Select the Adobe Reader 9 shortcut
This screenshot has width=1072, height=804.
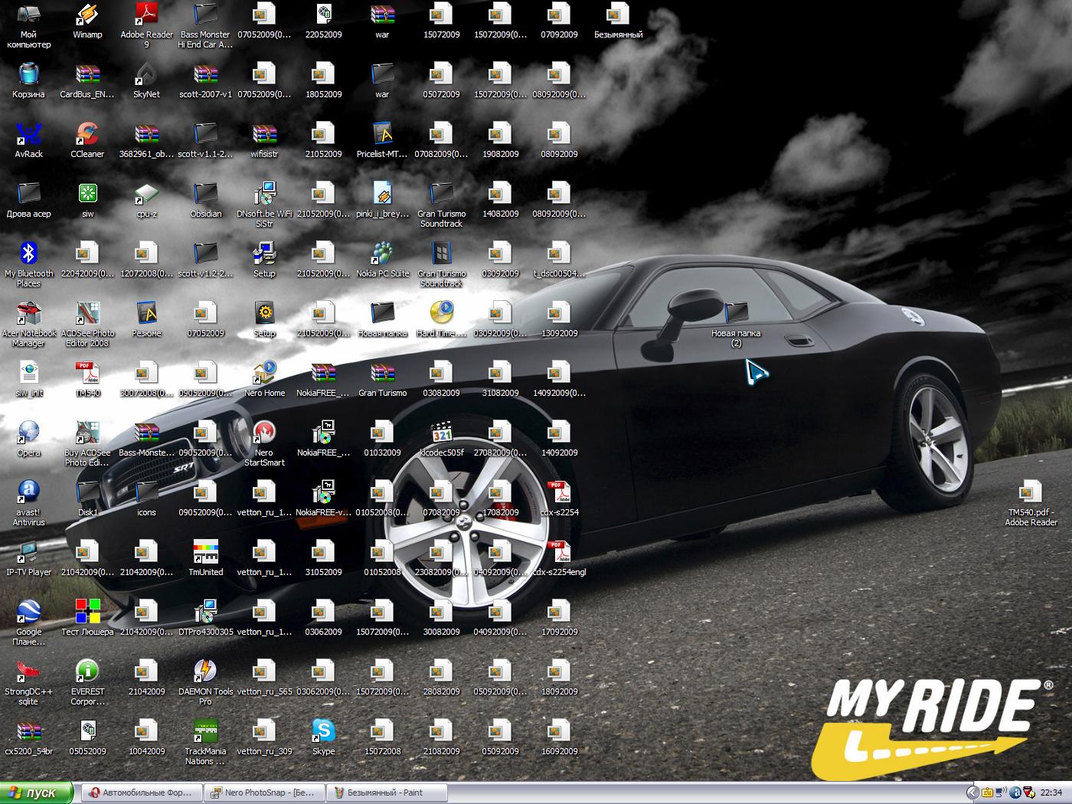click(146, 15)
